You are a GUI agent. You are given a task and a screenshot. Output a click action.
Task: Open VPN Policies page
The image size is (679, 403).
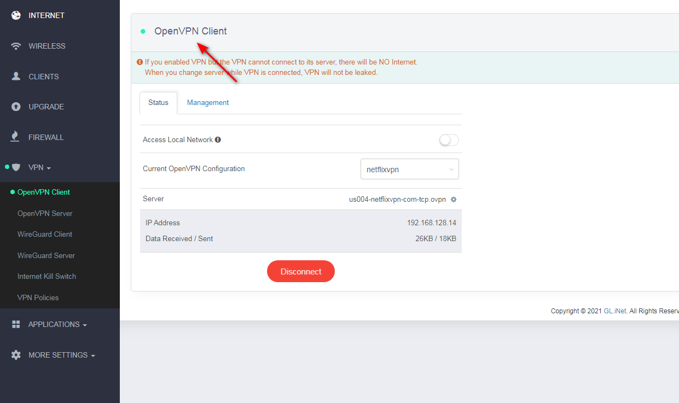coord(38,297)
